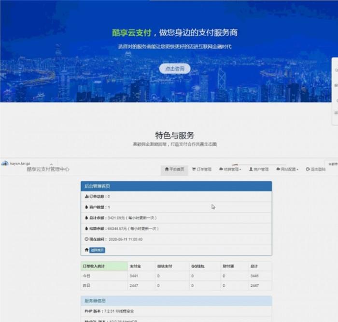
Task: Click the droplet icon beside 商户数量
Action: [86, 207]
